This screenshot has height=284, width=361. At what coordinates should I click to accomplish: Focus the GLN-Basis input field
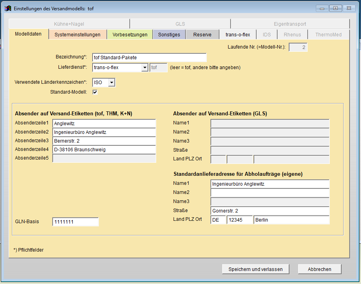coord(75,222)
